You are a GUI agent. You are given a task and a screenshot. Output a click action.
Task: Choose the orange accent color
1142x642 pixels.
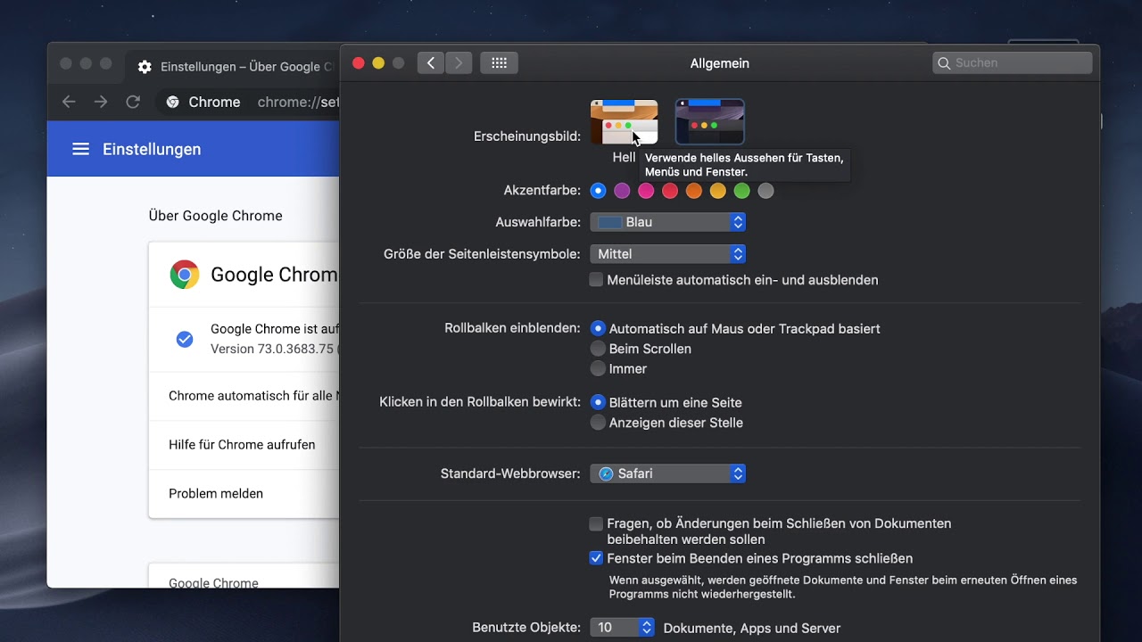(694, 191)
